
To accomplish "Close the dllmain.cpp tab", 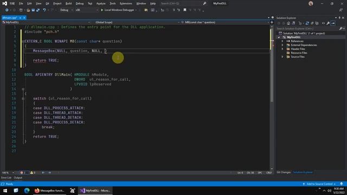I will [24, 18].
